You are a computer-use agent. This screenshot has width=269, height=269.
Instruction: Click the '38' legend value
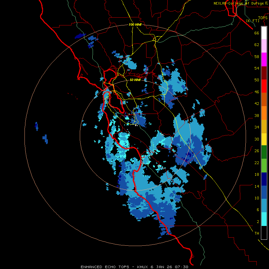coord(257,115)
